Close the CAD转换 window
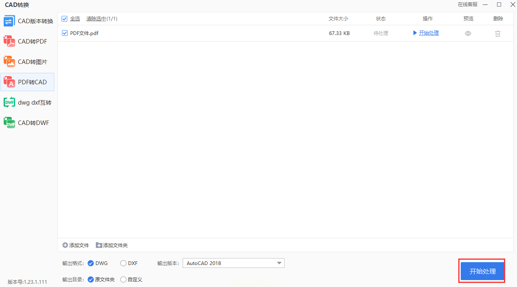Viewport: 517px width, 287px height. click(x=512, y=4)
